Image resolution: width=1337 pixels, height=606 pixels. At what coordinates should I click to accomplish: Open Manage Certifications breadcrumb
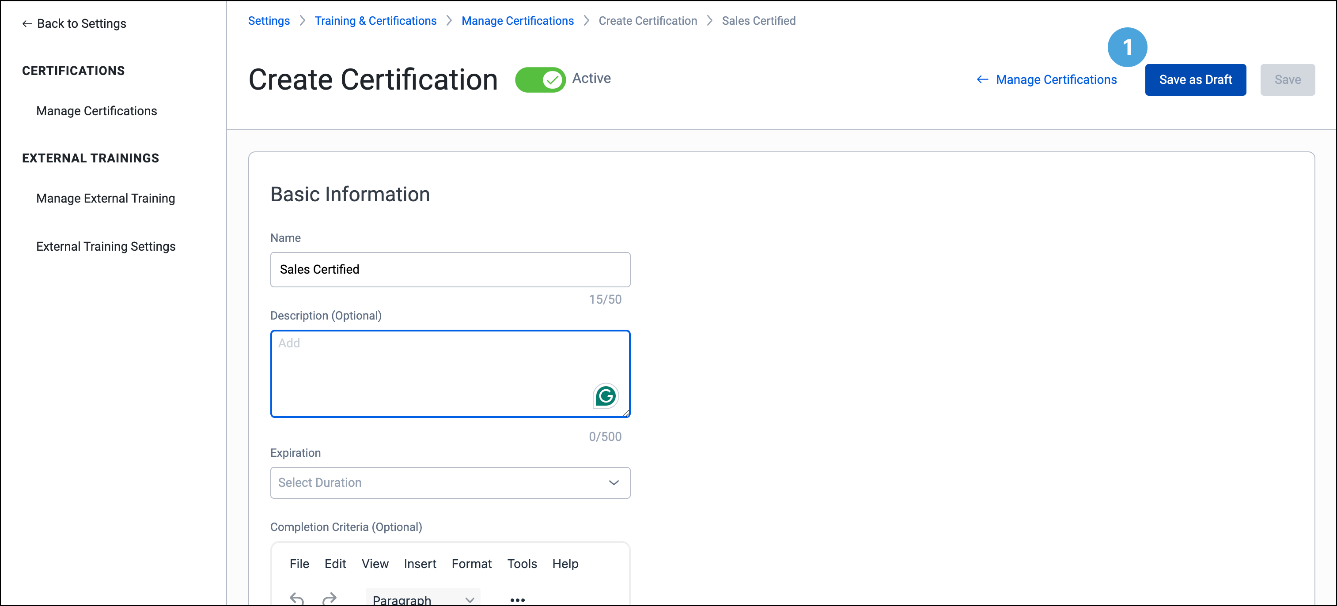(518, 21)
